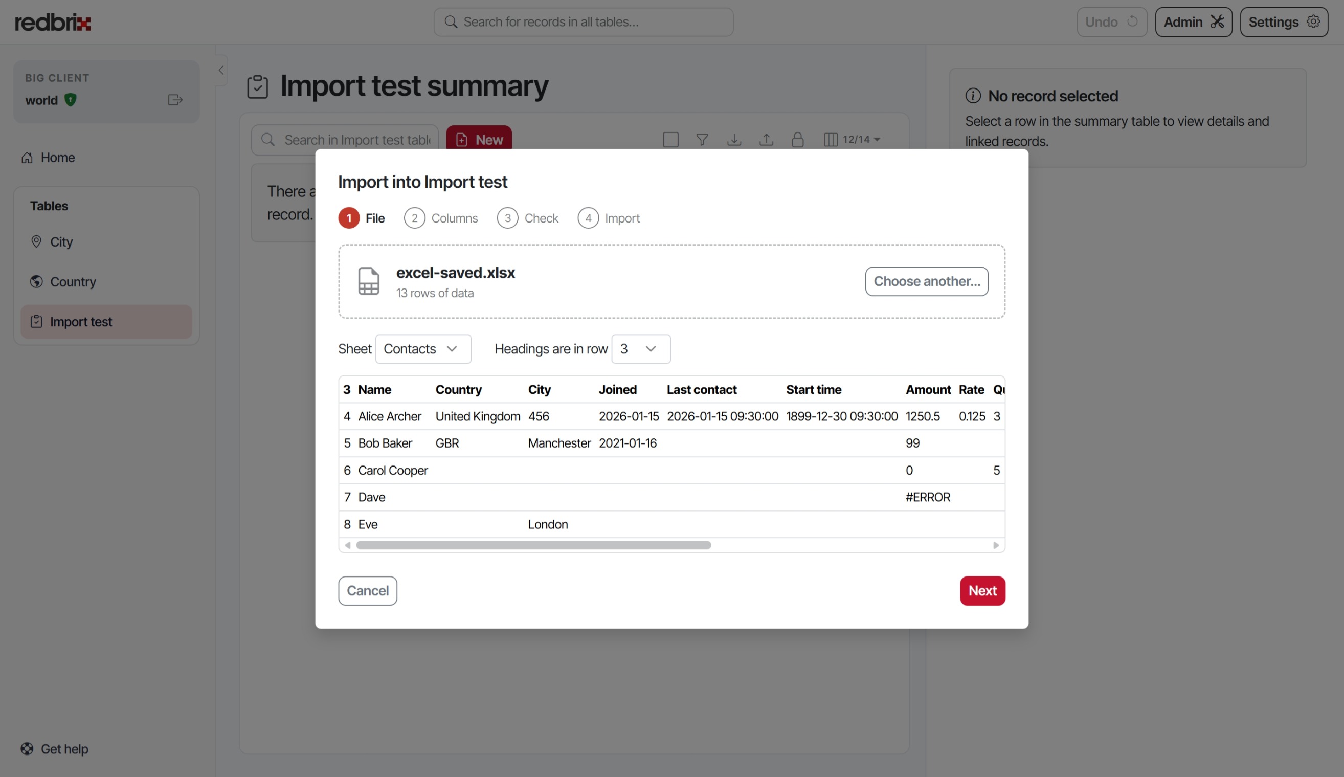Open Settings
Screen dimensions: 1344x777
pos(1284,22)
